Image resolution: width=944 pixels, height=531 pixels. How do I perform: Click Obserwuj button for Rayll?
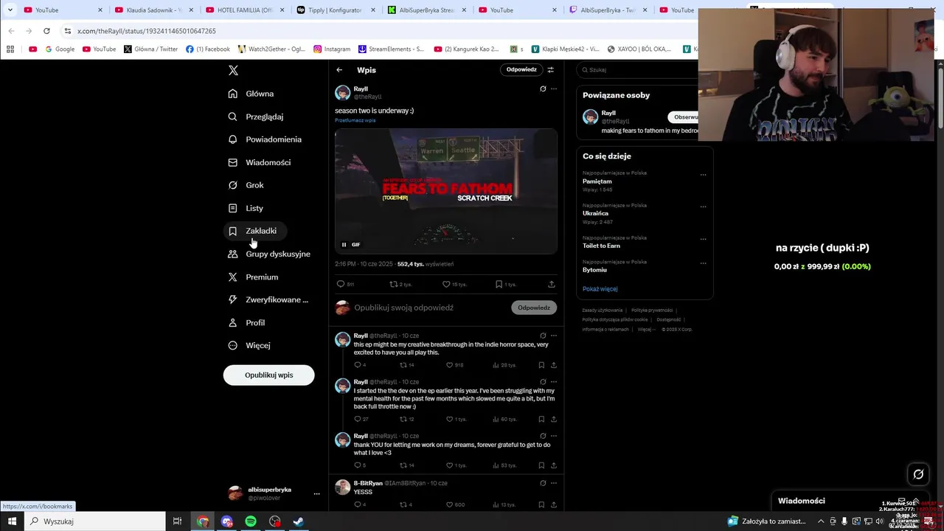click(x=685, y=117)
